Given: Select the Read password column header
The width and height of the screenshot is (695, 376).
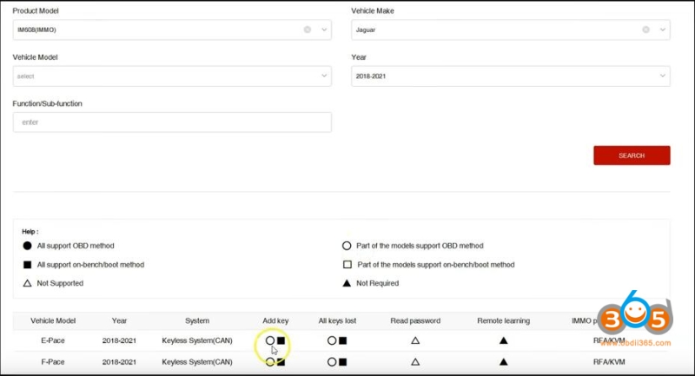Looking at the screenshot, I should click(415, 320).
